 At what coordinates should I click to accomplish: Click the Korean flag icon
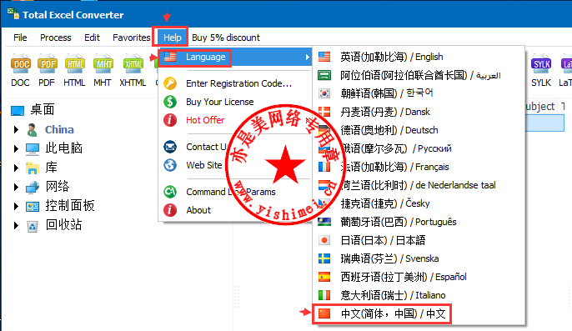point(324,93)
